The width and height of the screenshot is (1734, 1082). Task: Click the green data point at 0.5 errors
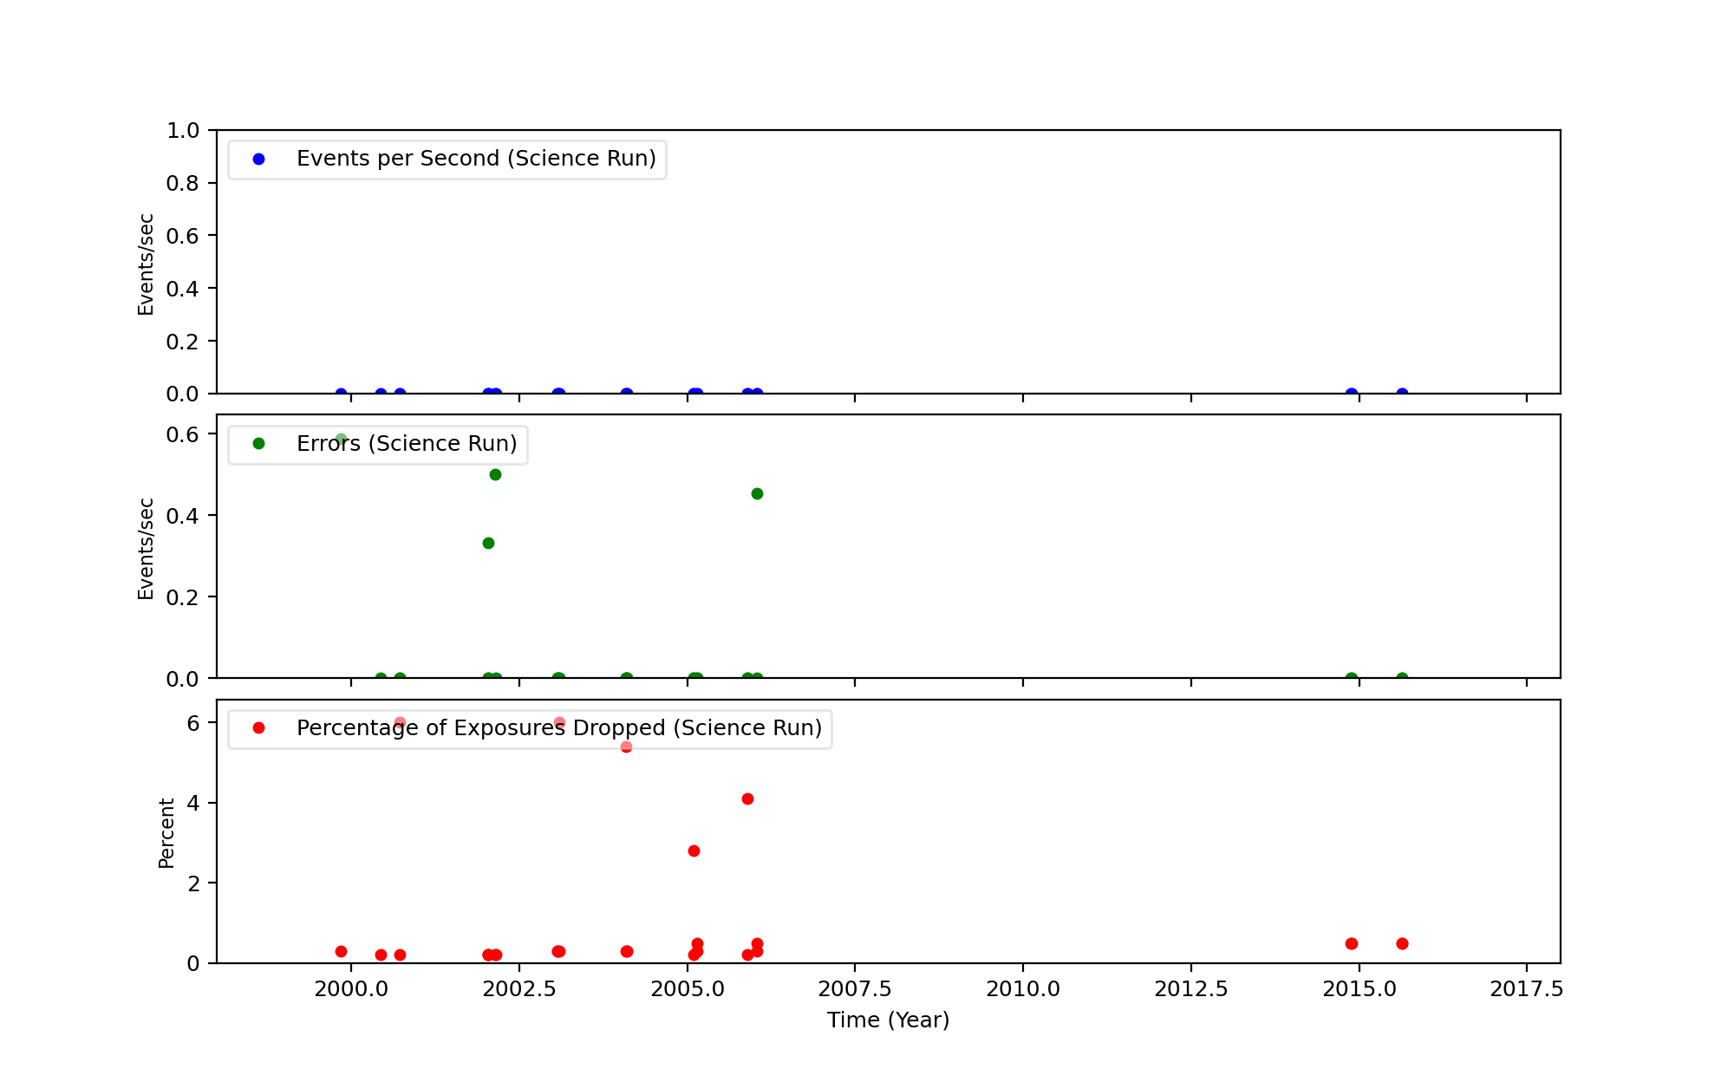(x=495, y=474)
